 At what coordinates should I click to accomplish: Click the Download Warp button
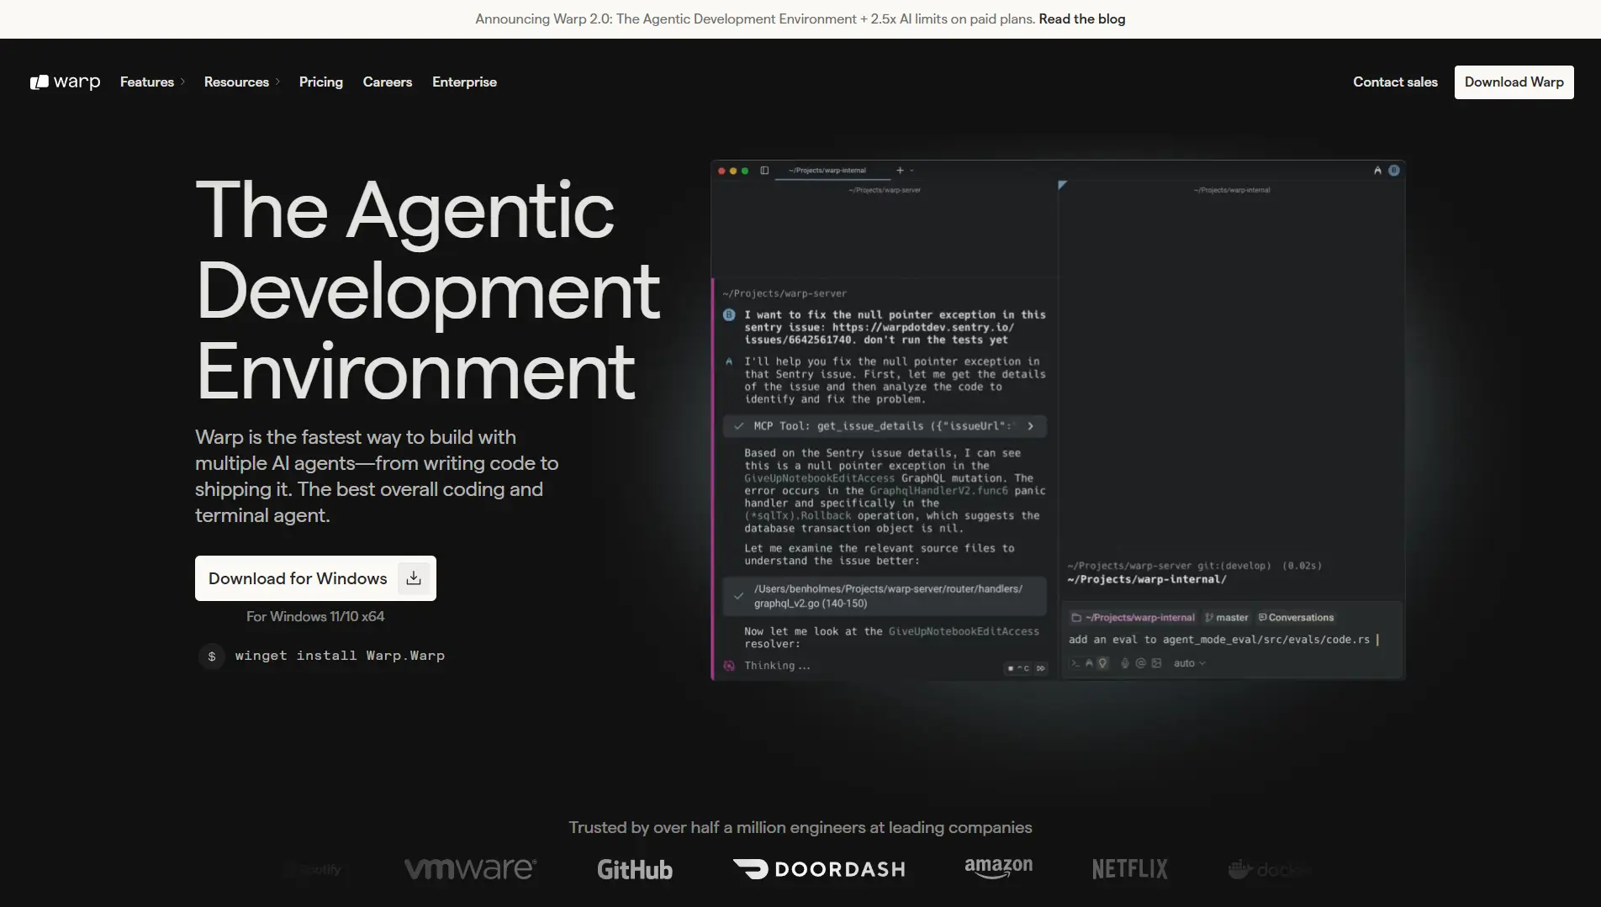click(1514, 82)
